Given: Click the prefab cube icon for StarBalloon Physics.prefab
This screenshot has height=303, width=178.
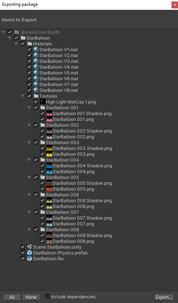Looking at the screenshot, I should (x=29, y=253).
